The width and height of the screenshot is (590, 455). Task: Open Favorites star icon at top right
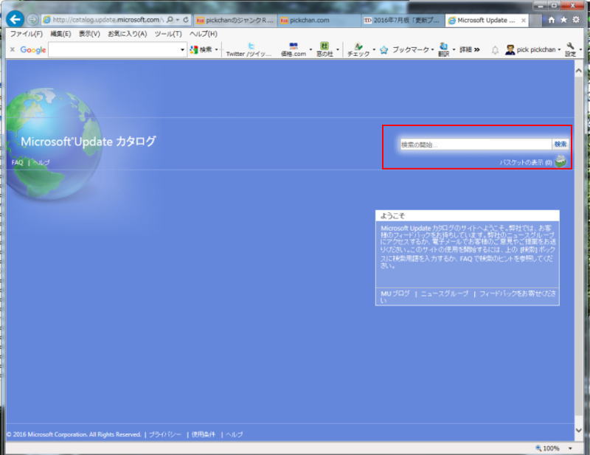[x=563, y=20]
